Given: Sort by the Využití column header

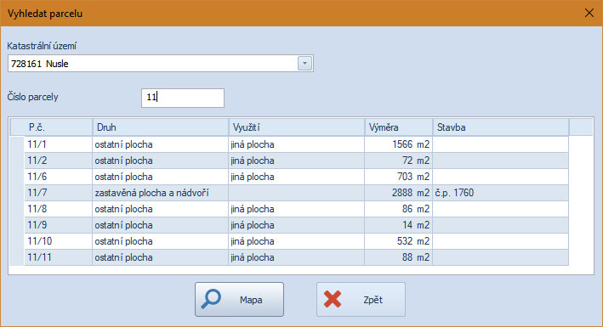Looking at the screenshot, I should (x=297, y=127).
